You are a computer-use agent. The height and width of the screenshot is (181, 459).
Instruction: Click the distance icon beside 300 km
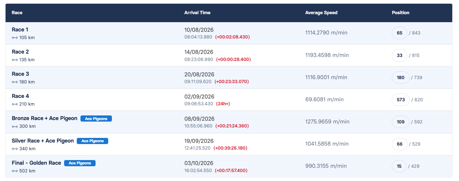[15, 126]
